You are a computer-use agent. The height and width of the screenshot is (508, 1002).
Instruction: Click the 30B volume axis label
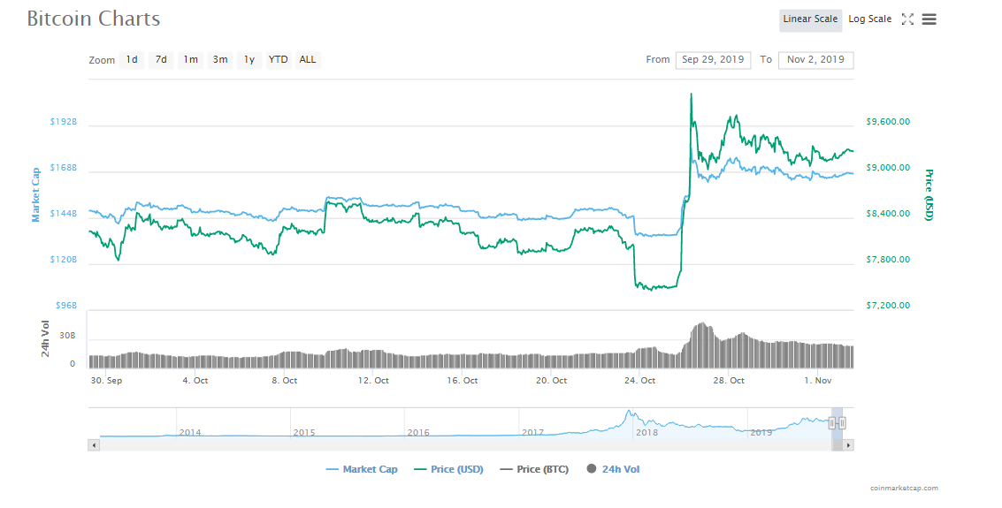point(68,336)
